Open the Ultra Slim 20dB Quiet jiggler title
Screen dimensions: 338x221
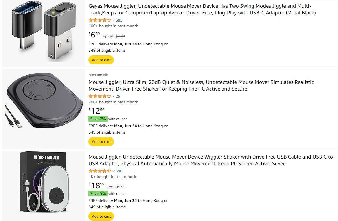pos(201,86)
